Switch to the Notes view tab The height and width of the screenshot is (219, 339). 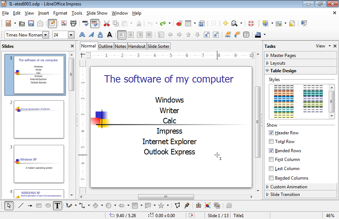120,46
